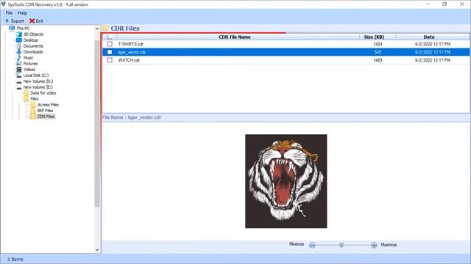Select the Local Disk (C:) tree label

(x=36, y=76)
